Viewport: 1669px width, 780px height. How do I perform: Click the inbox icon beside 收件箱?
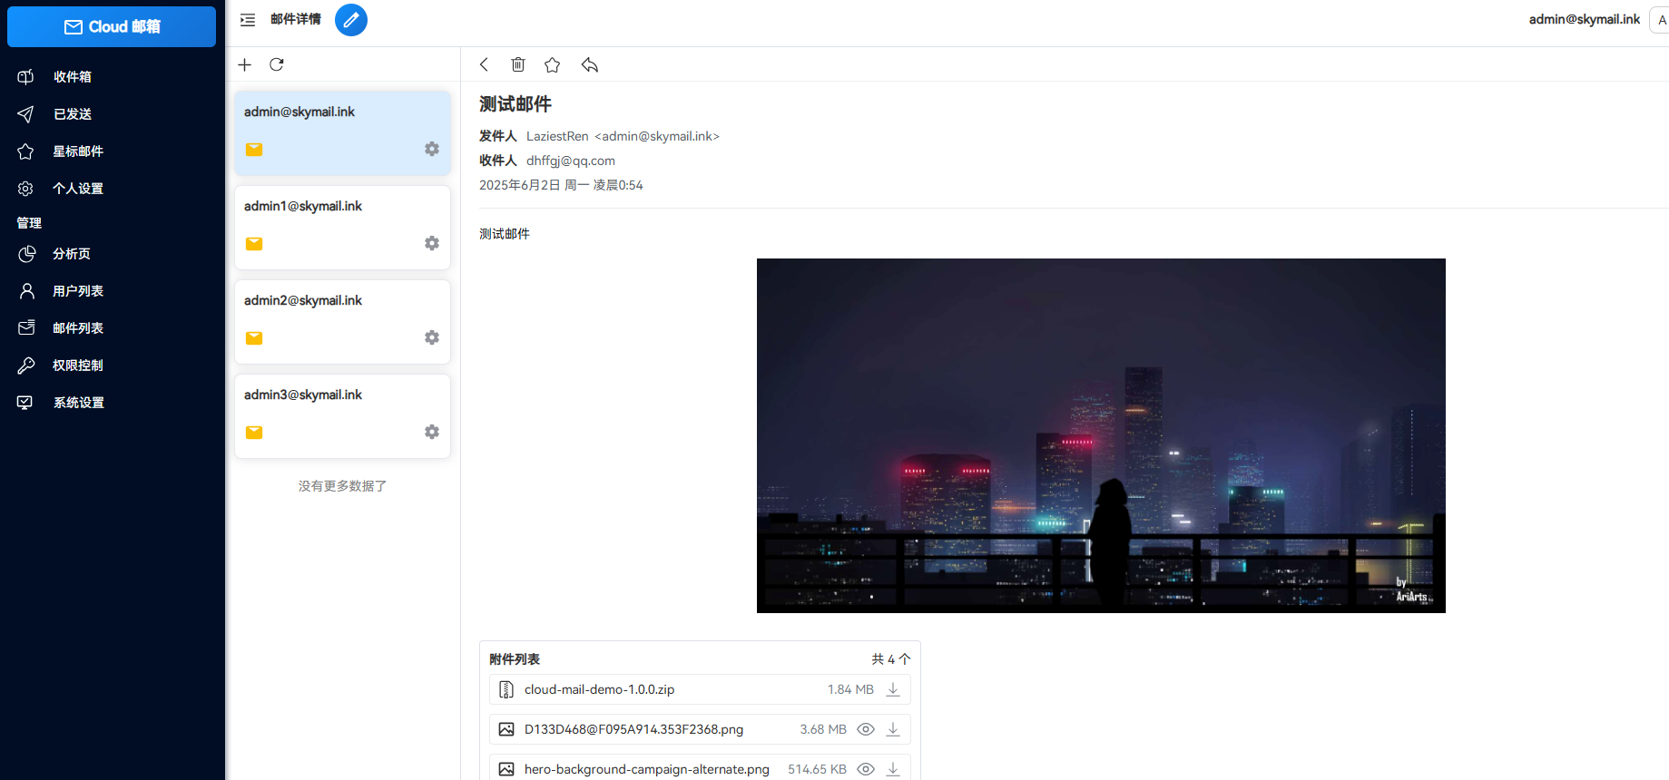(x=26, y=76)
